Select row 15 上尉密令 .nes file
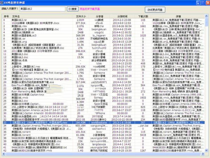This screenshot has width=210, height=158. pos(26,66)
